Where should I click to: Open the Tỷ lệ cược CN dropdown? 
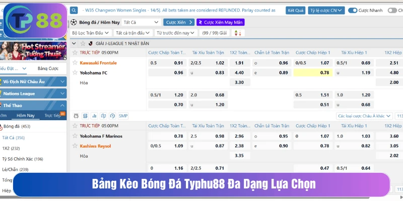(x=326, y=10)
